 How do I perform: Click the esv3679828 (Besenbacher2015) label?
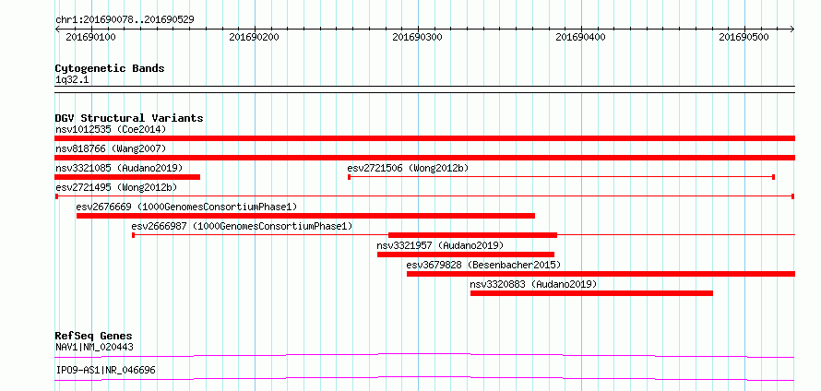pos(483,265)
